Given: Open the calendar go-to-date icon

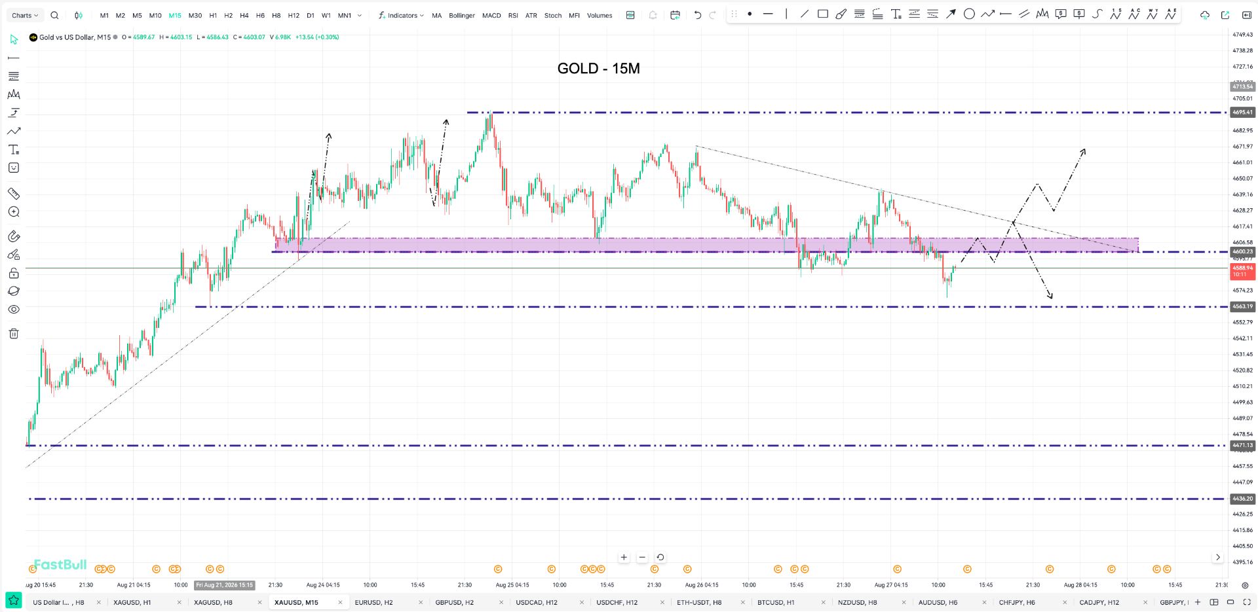Looking at the screenshot, I should (675, 15).
